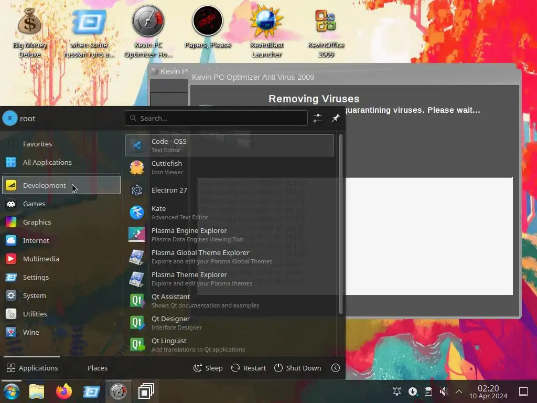Open the 'when some russian runs a...' desktop icon
The height and width of the screenshot is (403, 537).
89,33
